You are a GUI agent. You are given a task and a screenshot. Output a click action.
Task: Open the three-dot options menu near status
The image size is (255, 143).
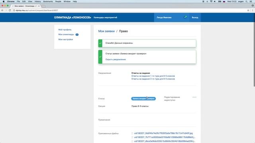[194, 97]
